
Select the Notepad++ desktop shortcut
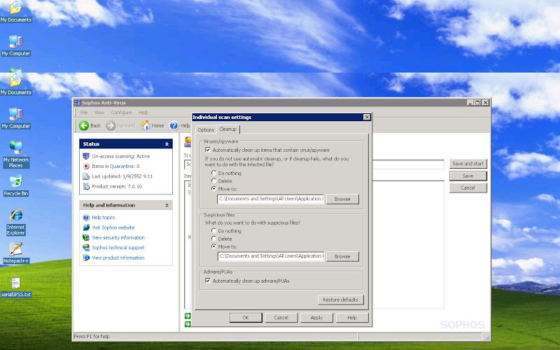(15, 253)
